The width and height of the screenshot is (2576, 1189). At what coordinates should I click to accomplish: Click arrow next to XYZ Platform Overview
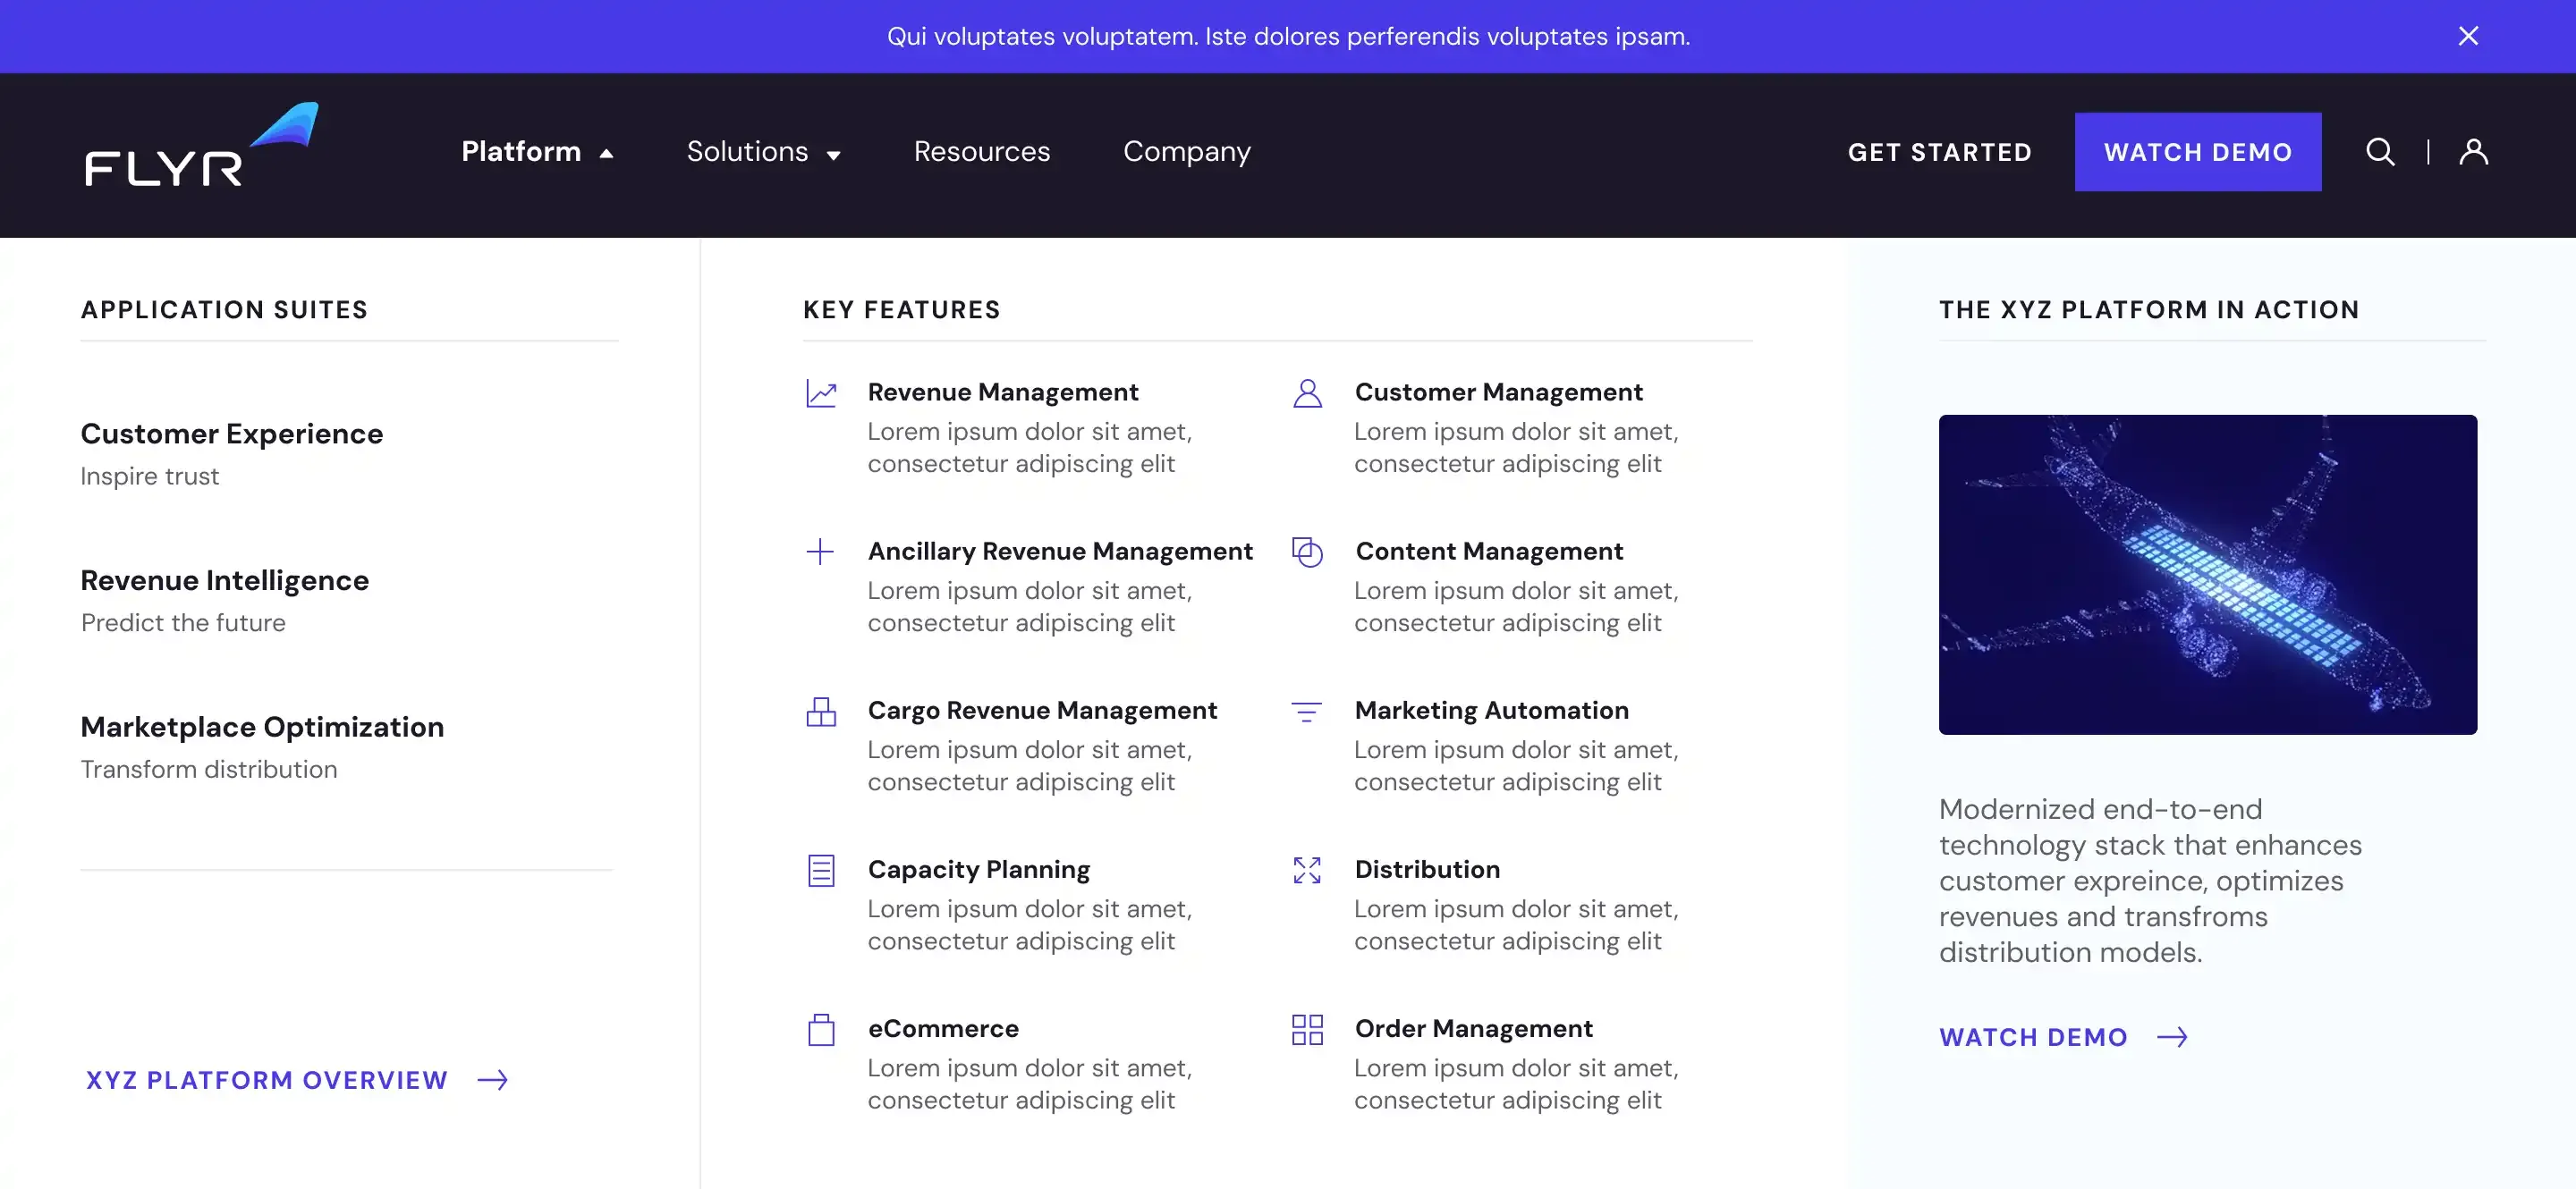pyautogui.click(x=493, y=1080)
